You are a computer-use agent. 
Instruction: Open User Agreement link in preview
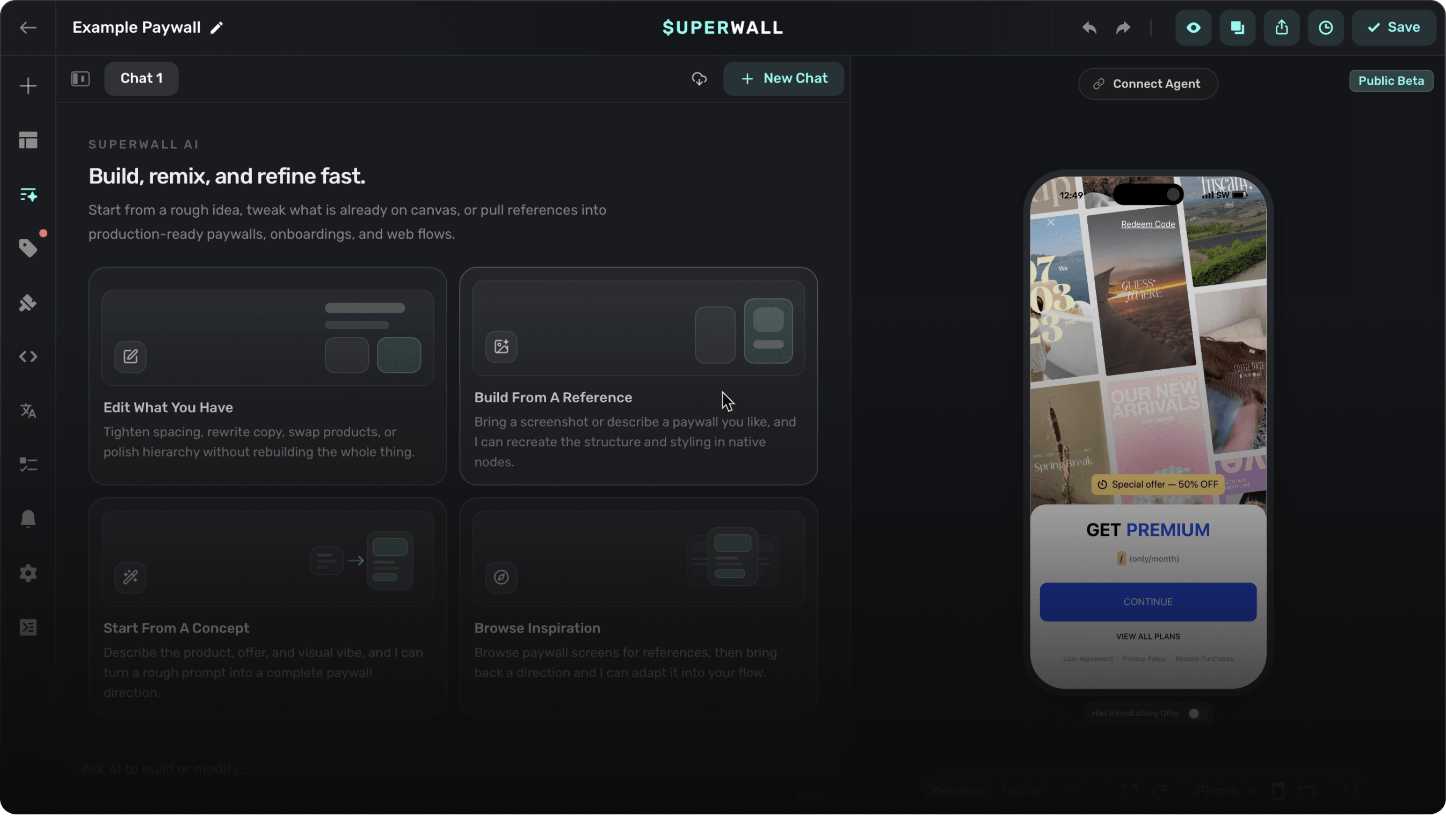[x=1087, y=659]
